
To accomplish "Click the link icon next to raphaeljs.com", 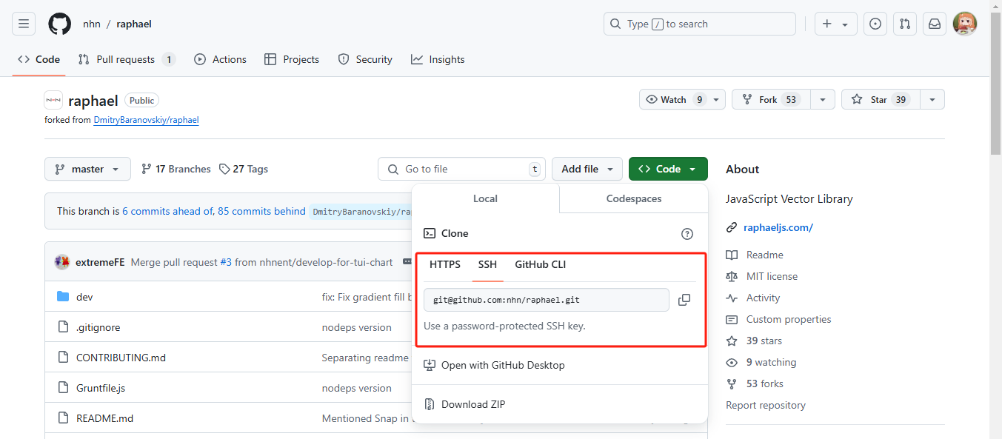I will click(x=732, y=227).
